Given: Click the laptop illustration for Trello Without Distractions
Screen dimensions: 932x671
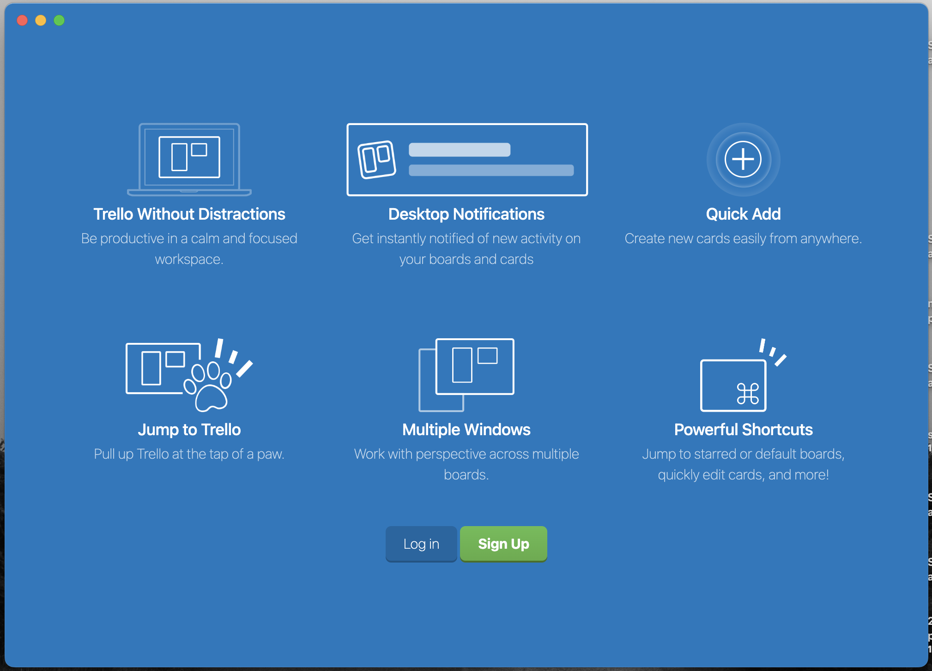Looking at the screenshot, I should pos(189,160).
